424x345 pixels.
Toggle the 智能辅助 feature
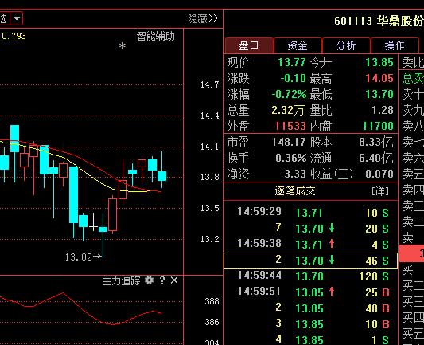(x=155, y=36)
